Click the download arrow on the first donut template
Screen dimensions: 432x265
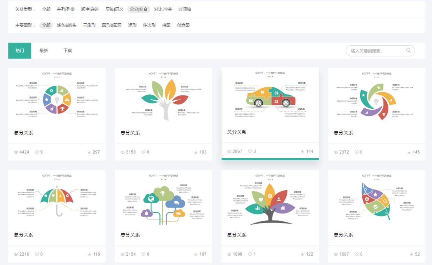click(90, 152)
